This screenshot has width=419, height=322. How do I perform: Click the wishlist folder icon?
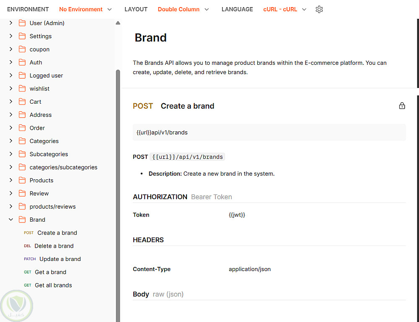coord(22,89)
